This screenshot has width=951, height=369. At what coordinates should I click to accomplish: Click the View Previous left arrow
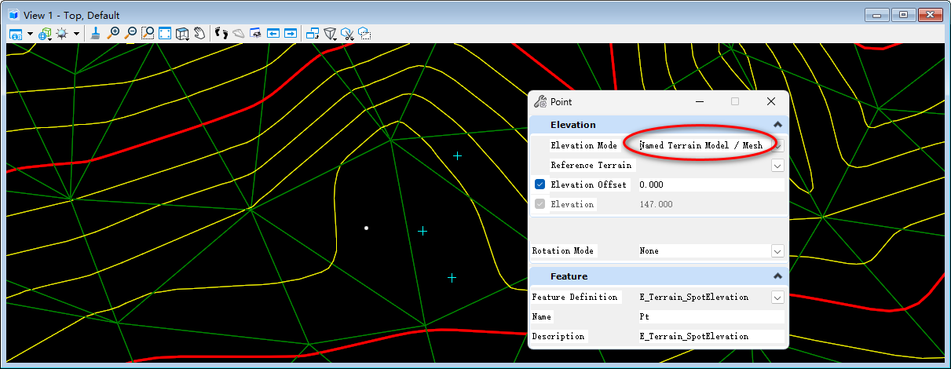coord(272,34)
